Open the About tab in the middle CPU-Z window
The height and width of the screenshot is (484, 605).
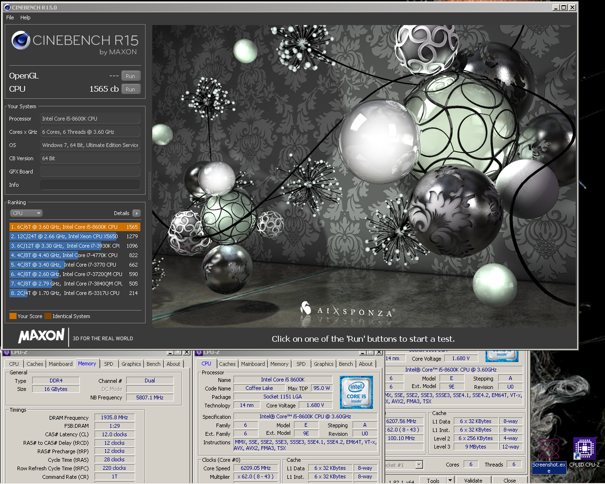366,364
